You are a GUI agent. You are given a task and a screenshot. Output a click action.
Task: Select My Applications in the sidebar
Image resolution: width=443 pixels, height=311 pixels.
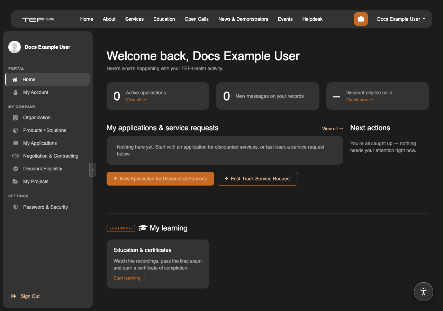click(47, 143)
